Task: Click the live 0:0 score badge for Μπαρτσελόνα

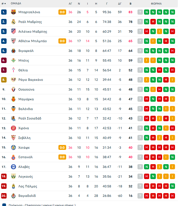Action: click(62, 12)
